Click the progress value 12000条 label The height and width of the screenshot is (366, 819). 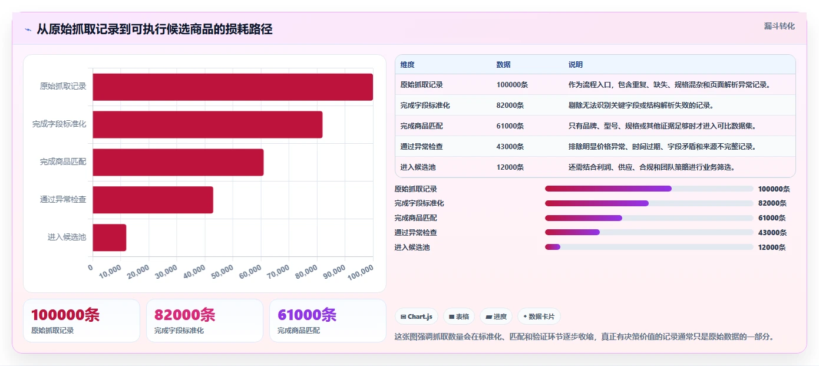[x=772, y=247]
